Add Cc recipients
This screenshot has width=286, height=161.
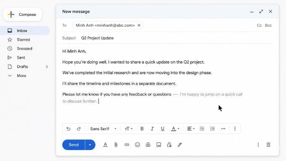pos(260,25)
